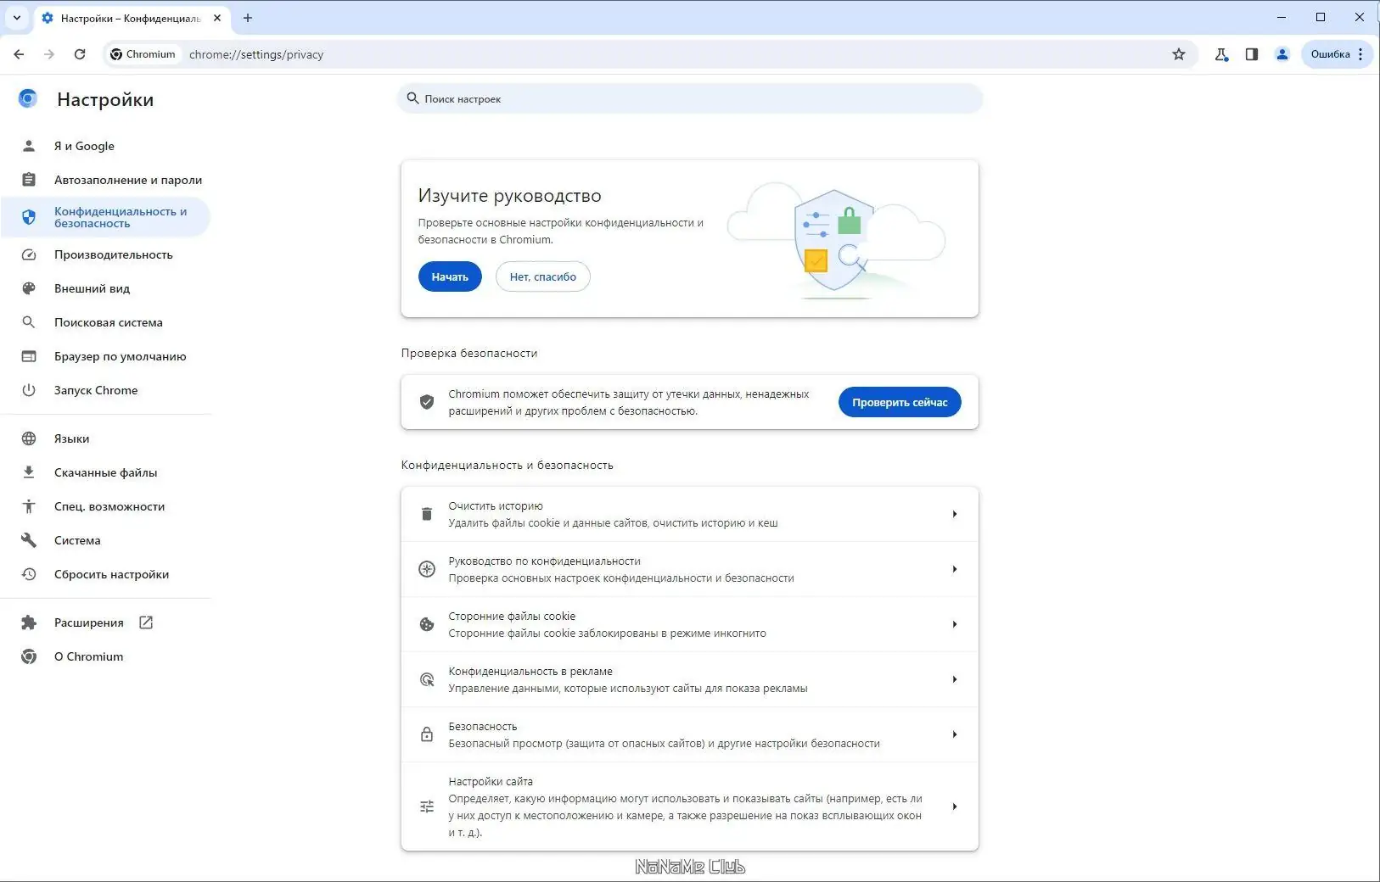Open the Безопасность section arrow
Image resolution: width=1380 pixels, height=882 pixels.
(x=955, y=734)
